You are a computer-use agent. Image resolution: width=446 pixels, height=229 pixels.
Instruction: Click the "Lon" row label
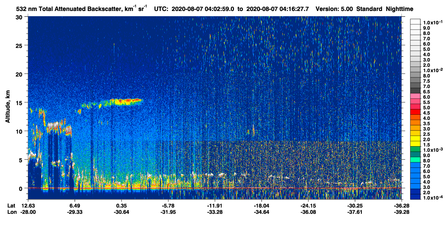point(11,212)
